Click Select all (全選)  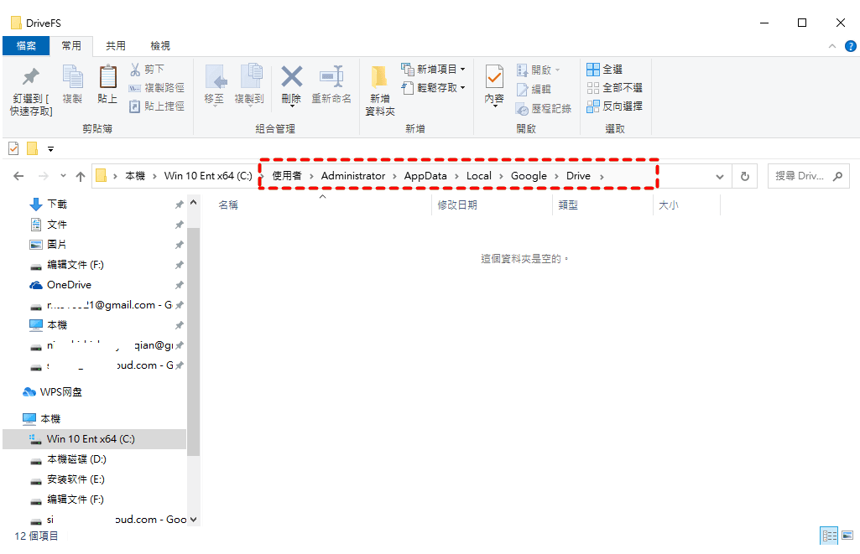tap(604, 69)
